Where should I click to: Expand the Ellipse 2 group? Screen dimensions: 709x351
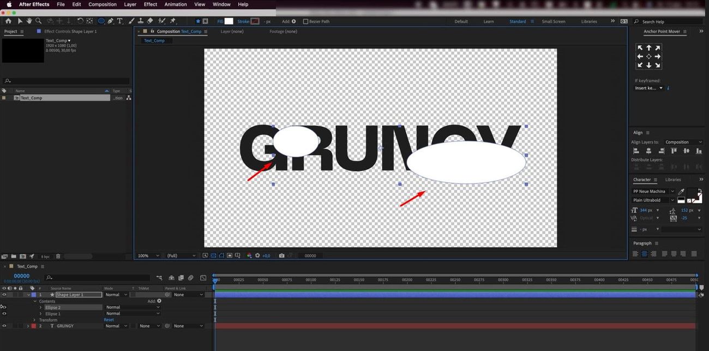tap(40, 307)
